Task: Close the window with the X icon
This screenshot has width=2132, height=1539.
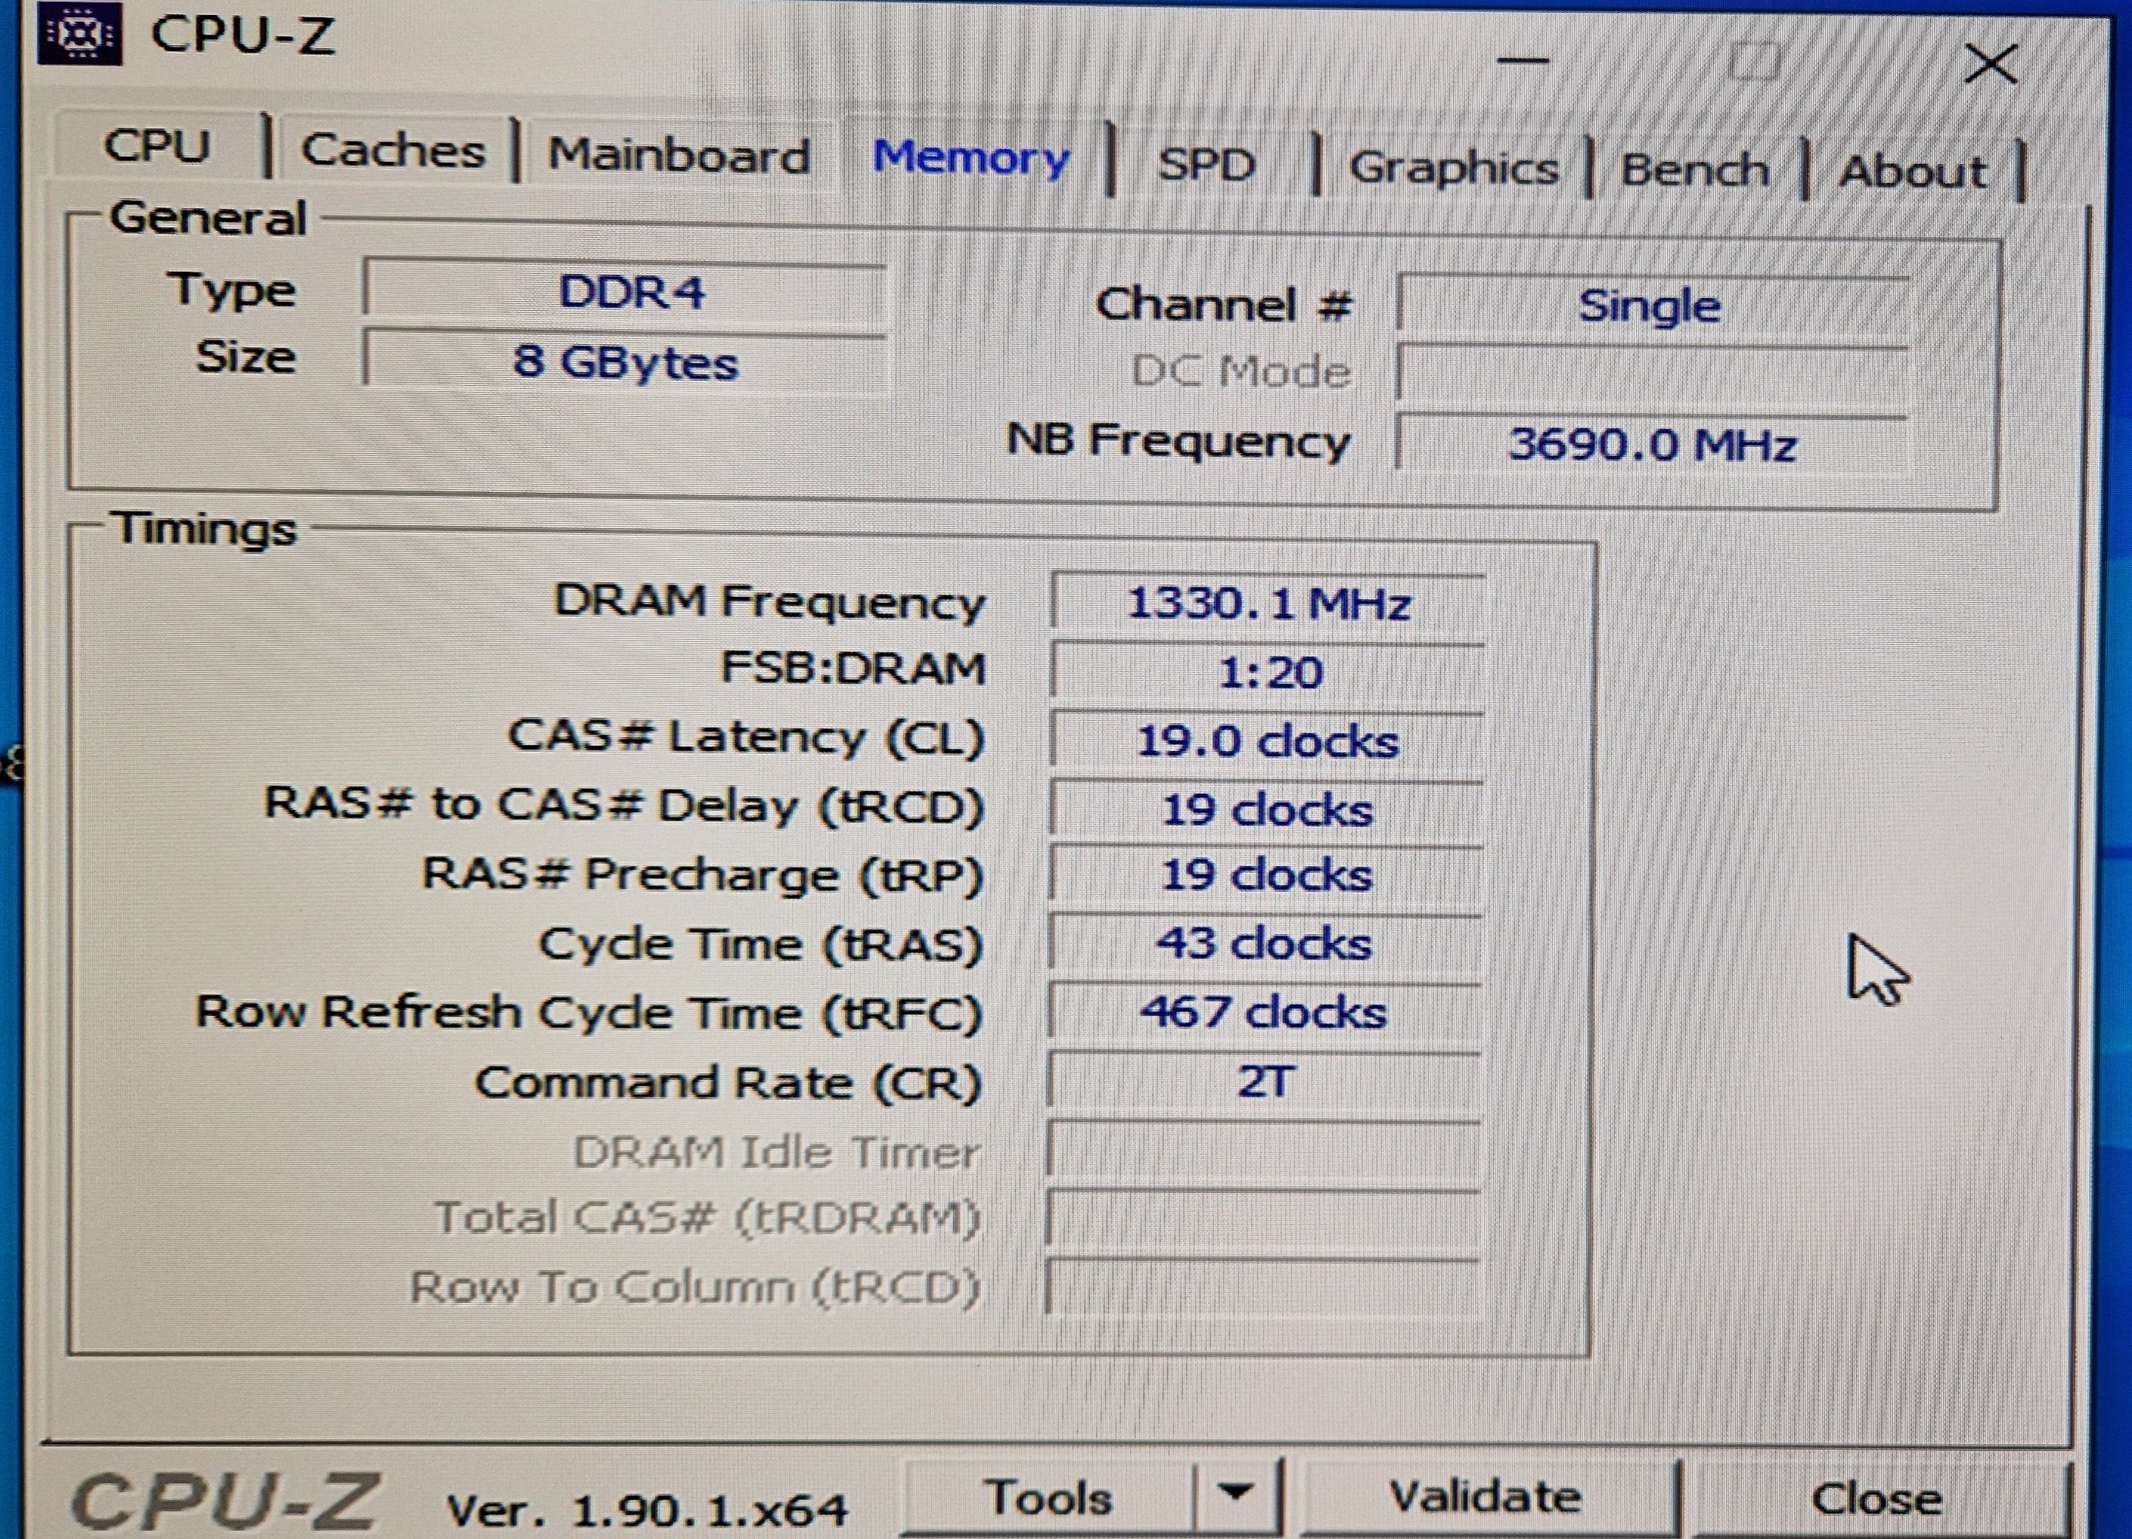Action: [x=1990, y=64]
